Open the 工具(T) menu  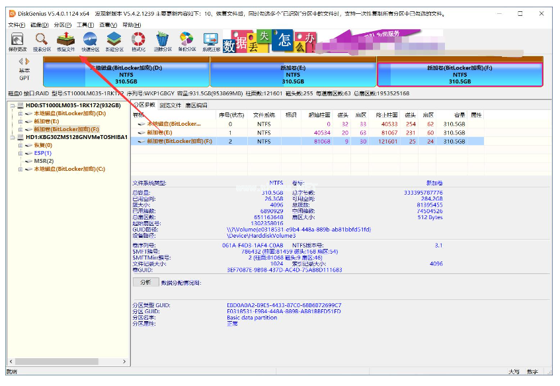click(x=85, y=24)
